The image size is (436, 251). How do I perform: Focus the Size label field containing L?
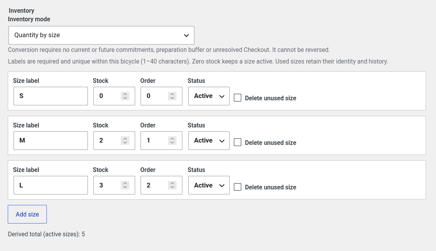tap(51, 185)
